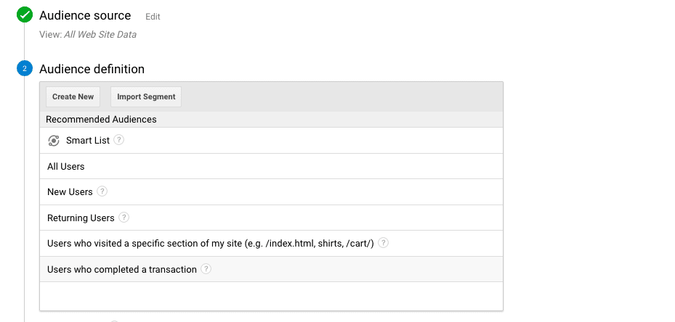Click the Audience source heading
Screen dimensions: 675x322
85,15
